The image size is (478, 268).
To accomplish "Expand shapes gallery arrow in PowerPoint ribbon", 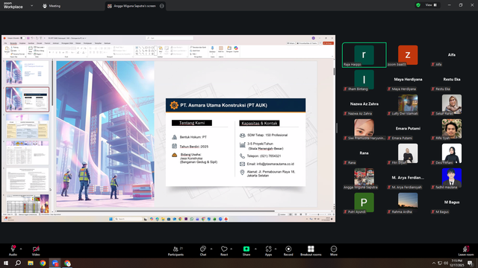I will (x=156, y=51).
